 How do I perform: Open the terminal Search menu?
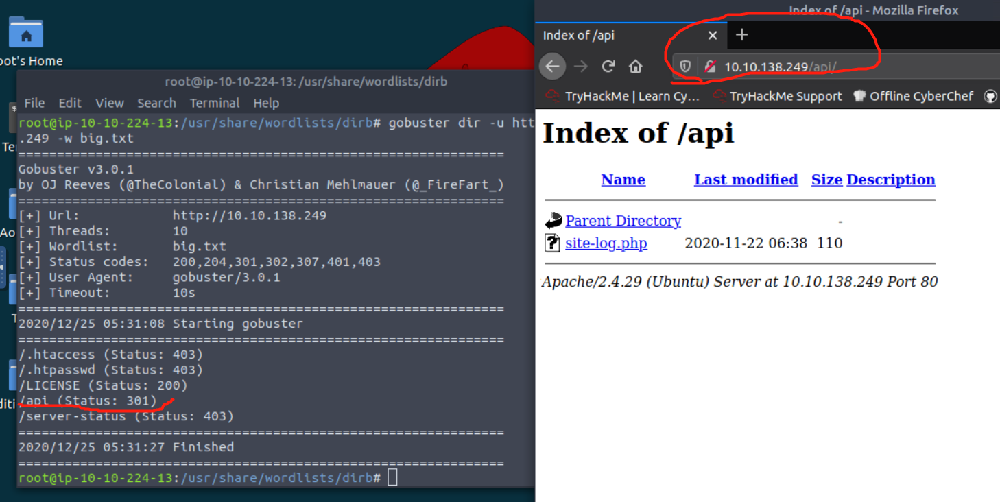tap(156, 103)
